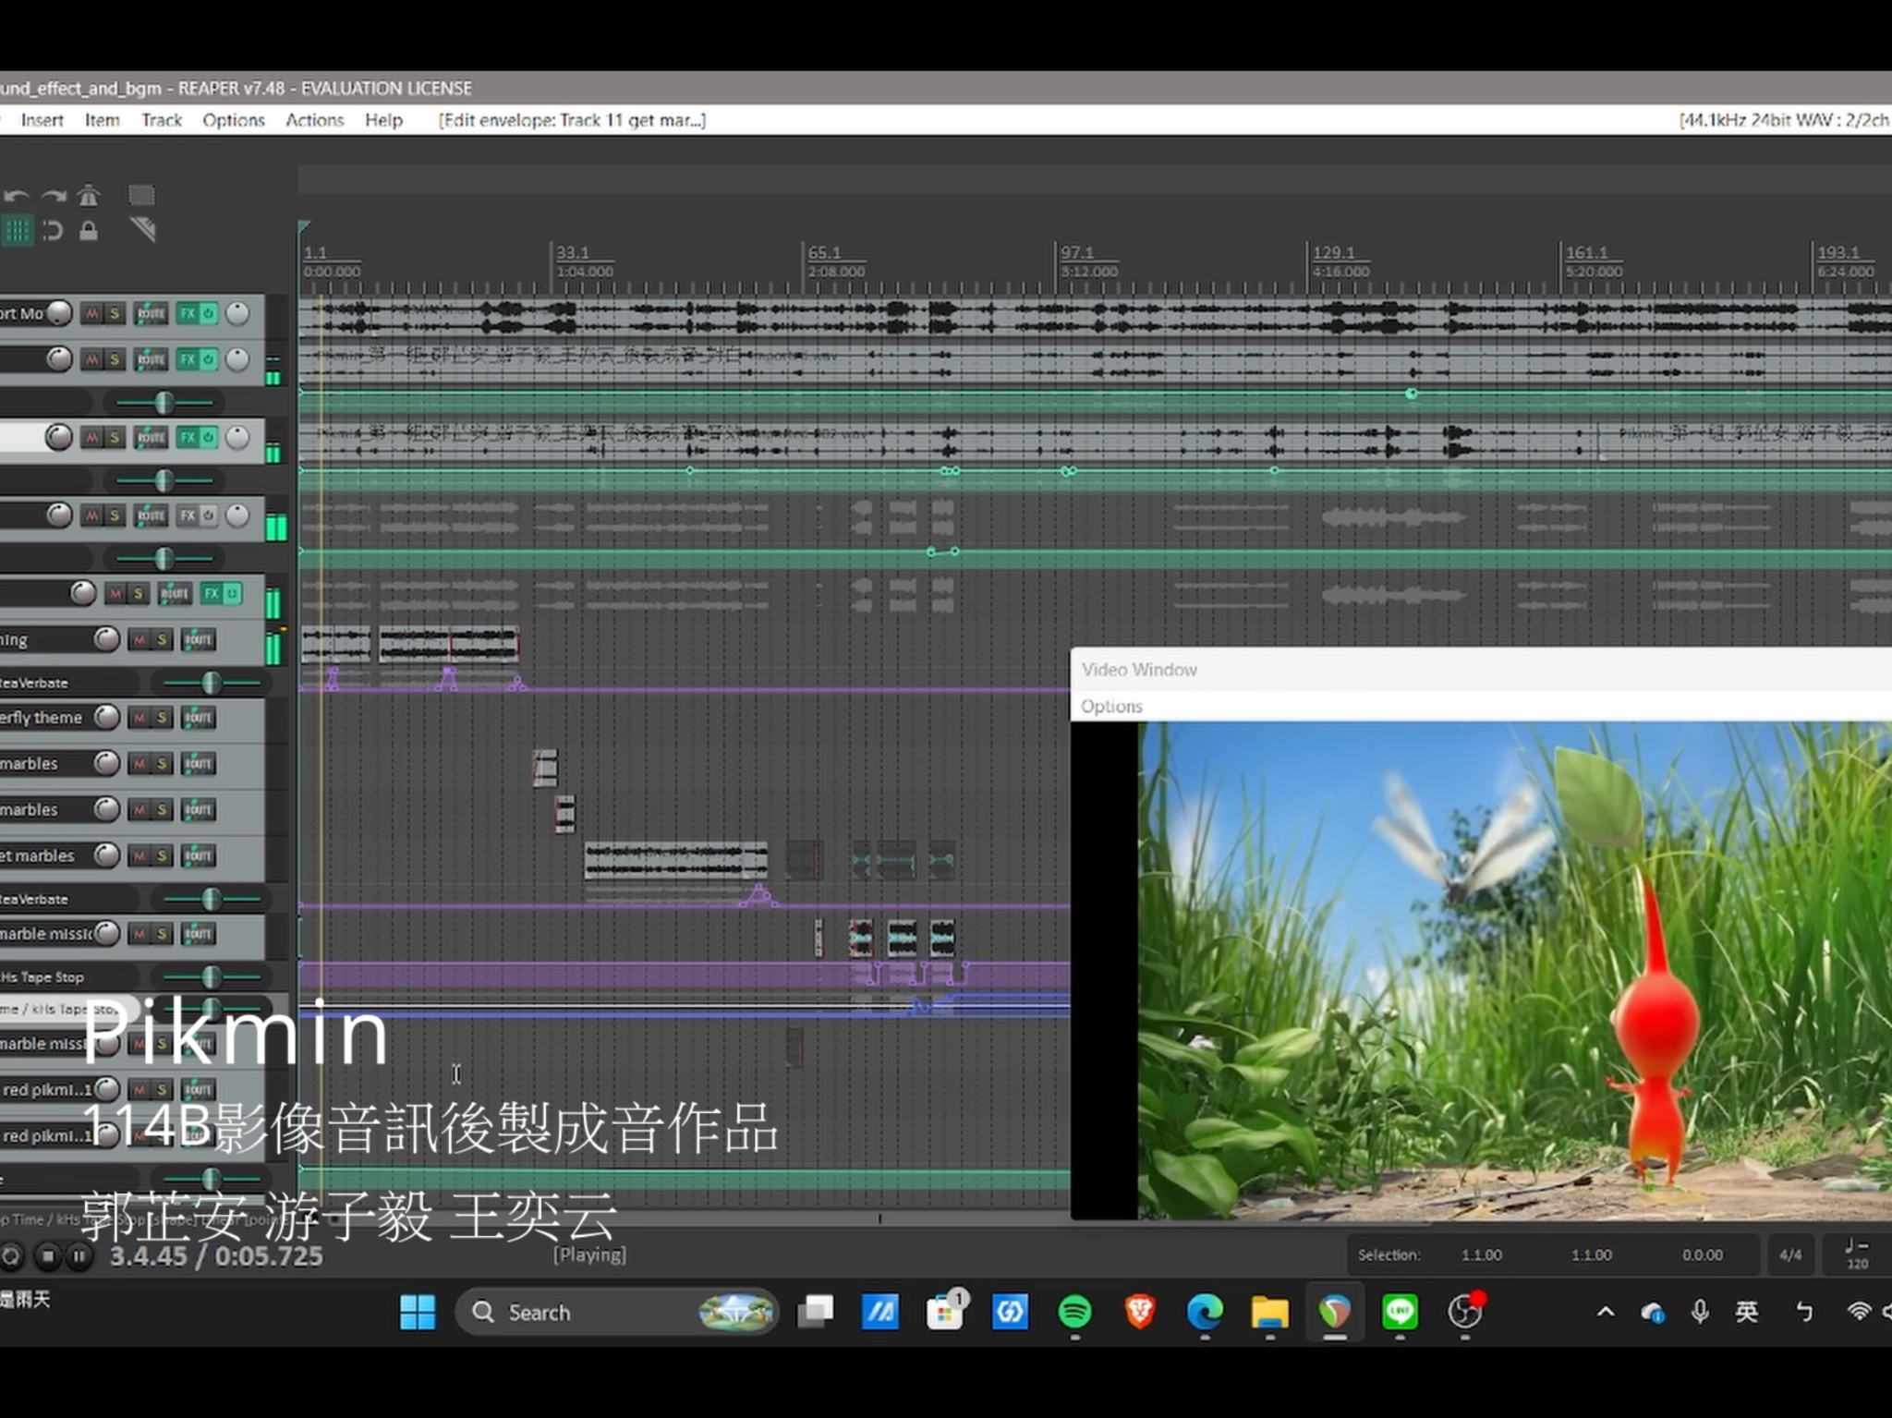Open Microsoft Store from the taskbar
Viewport: 1892px width, 1418px height.
point(944,1312)
